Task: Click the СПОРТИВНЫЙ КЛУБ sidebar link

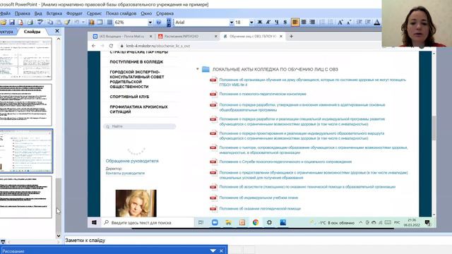Action: 129,97
